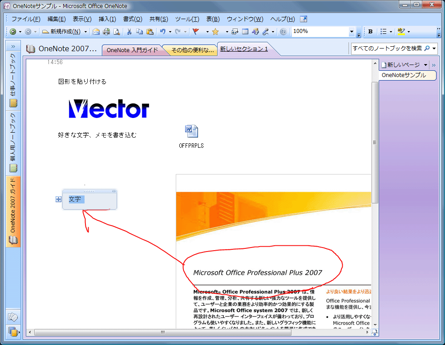Click the 新しいページ button
This screenshot has height=345, width=445.
click(401, 65)
